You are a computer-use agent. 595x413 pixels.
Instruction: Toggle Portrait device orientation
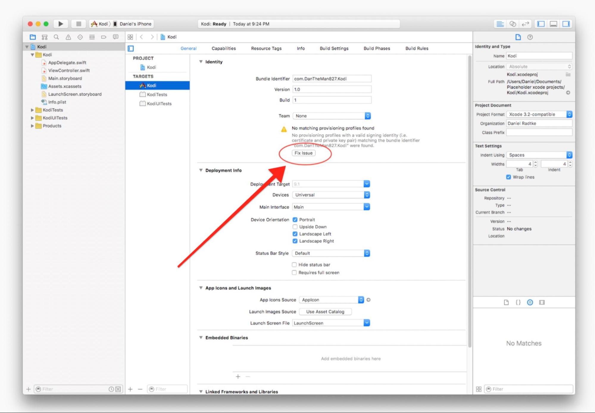[x=295, y=220]
